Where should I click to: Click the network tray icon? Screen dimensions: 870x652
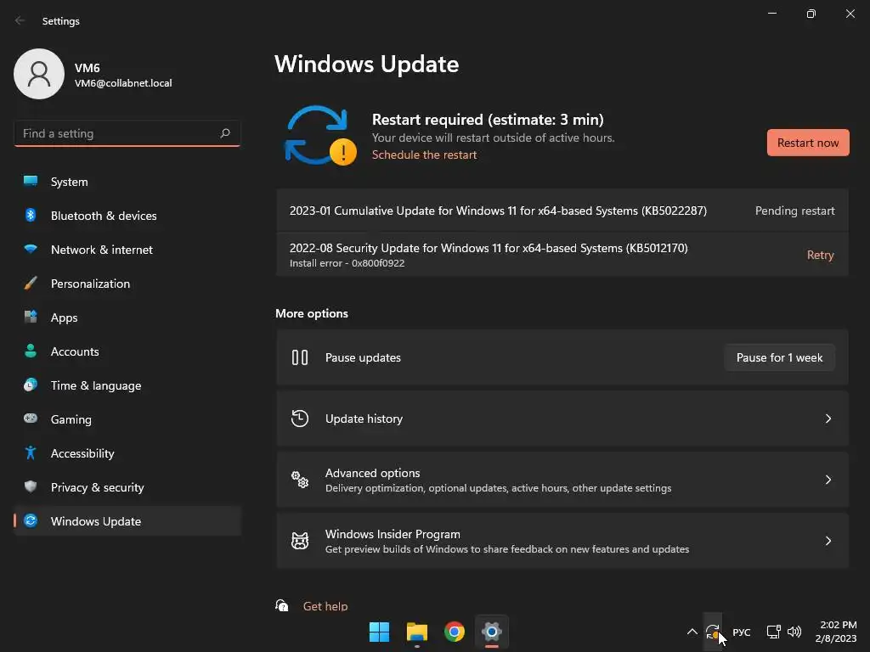pyautogui.click(x=773, y=632)
